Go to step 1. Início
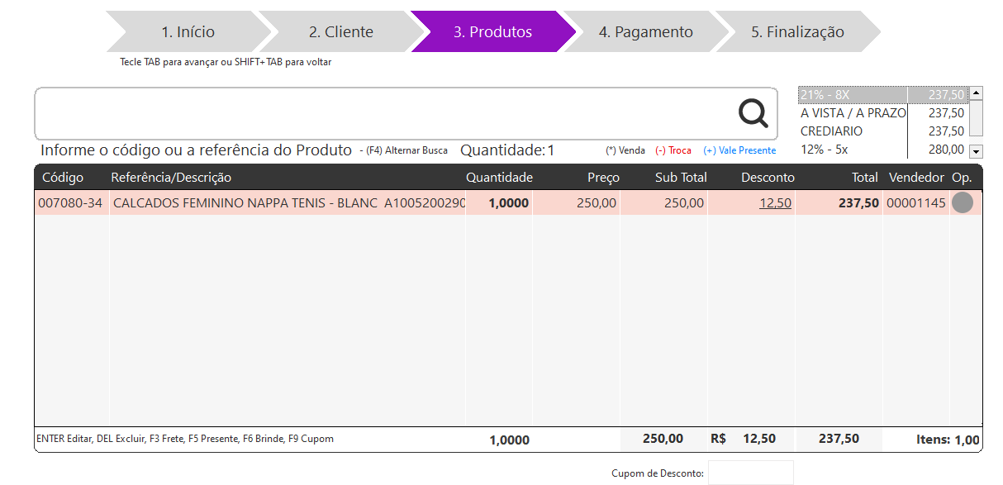Screen dimensions: 1003x485 (188, 32)
